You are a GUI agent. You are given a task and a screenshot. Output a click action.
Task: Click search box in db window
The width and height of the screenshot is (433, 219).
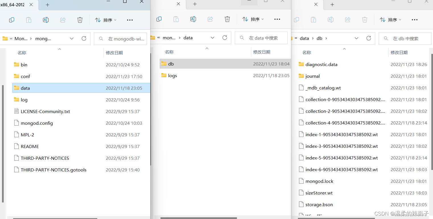(405, 38)
